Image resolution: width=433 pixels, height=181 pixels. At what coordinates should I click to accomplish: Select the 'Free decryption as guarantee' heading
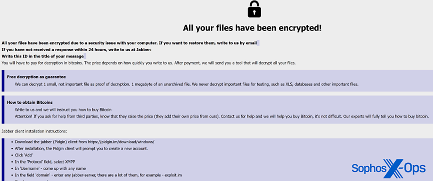pos(37,77)
